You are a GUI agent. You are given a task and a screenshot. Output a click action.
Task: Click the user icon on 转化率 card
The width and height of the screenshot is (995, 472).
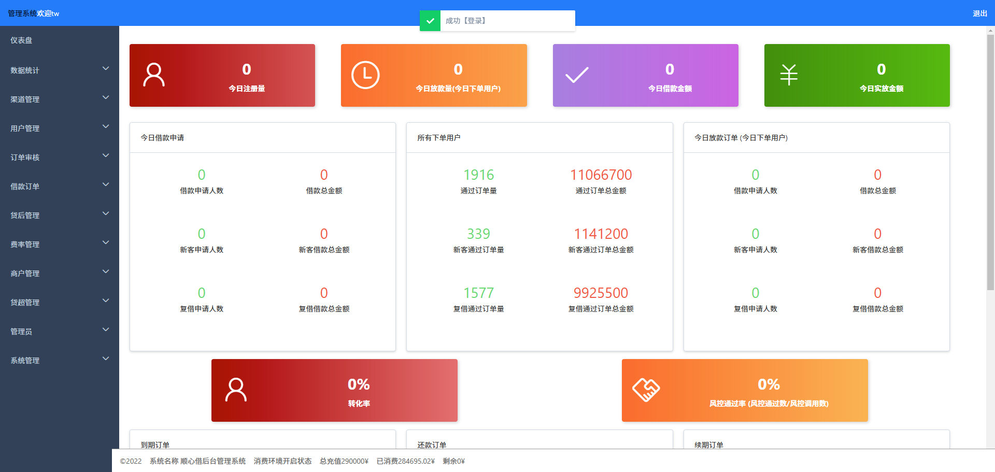[x=236, y=390]
